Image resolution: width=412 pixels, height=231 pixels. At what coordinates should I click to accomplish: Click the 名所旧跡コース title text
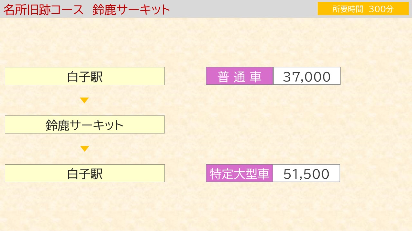click(43, 10)
